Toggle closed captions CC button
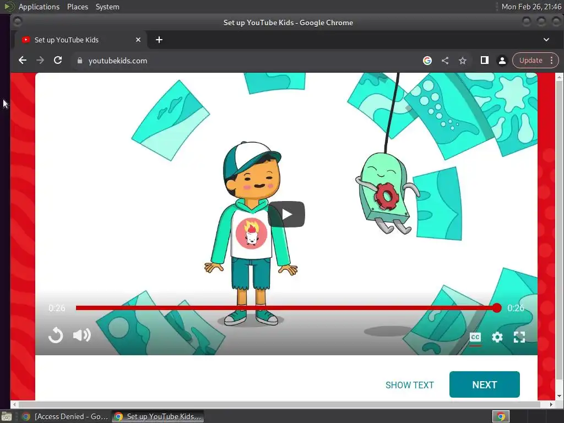The image size is (564, 423). click(x=475, y=338)
